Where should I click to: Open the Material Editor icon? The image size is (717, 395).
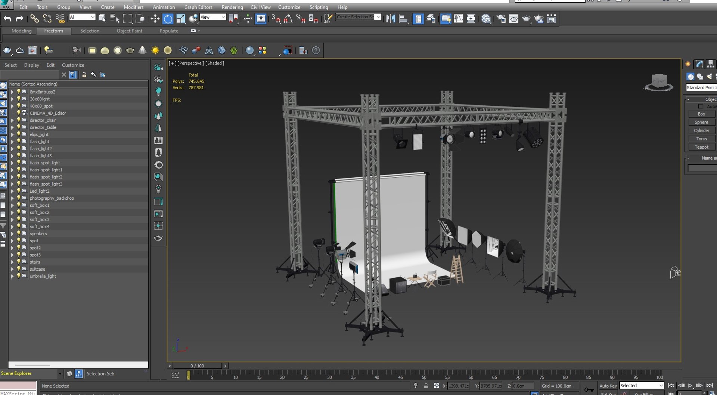point(486,19)
